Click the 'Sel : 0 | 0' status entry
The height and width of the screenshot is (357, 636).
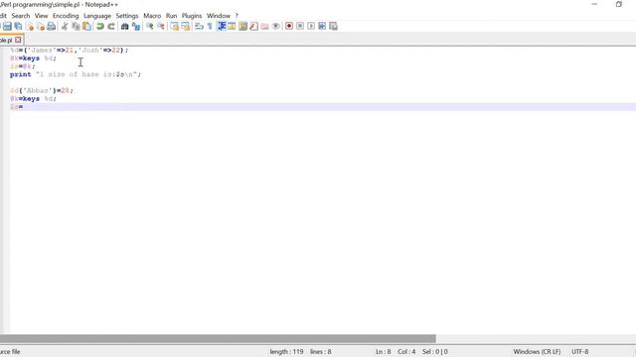tap(435, 352)
